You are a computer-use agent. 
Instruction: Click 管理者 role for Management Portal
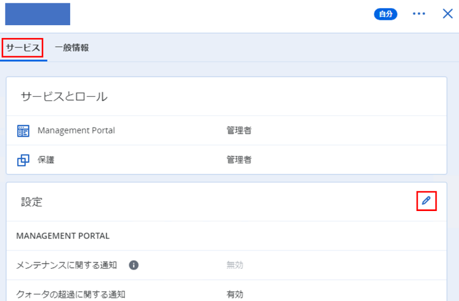239,130
